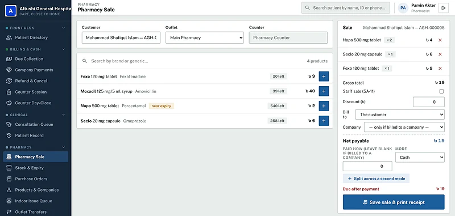Open the Company dropdown
This screenshot has height=216, width=455.
pos(404,127)
